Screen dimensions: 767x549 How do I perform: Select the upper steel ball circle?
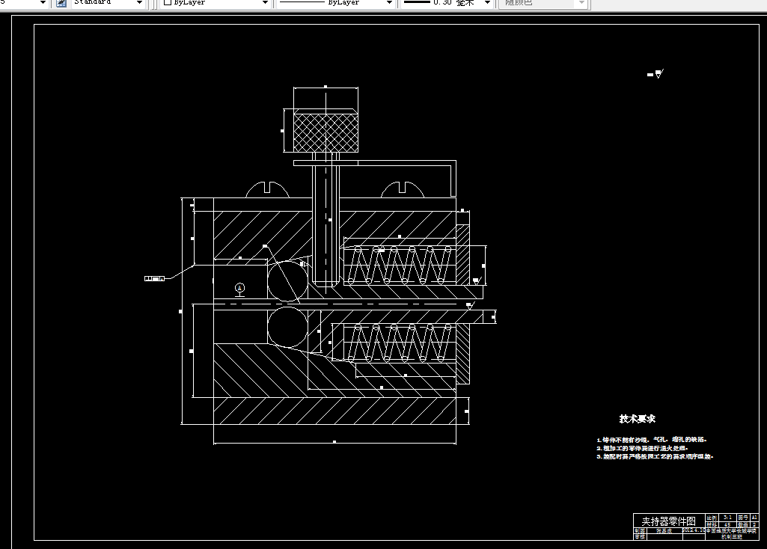(287, 280)
